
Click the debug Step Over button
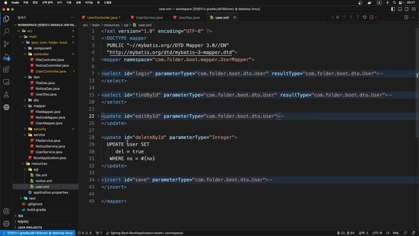point(344,18)
